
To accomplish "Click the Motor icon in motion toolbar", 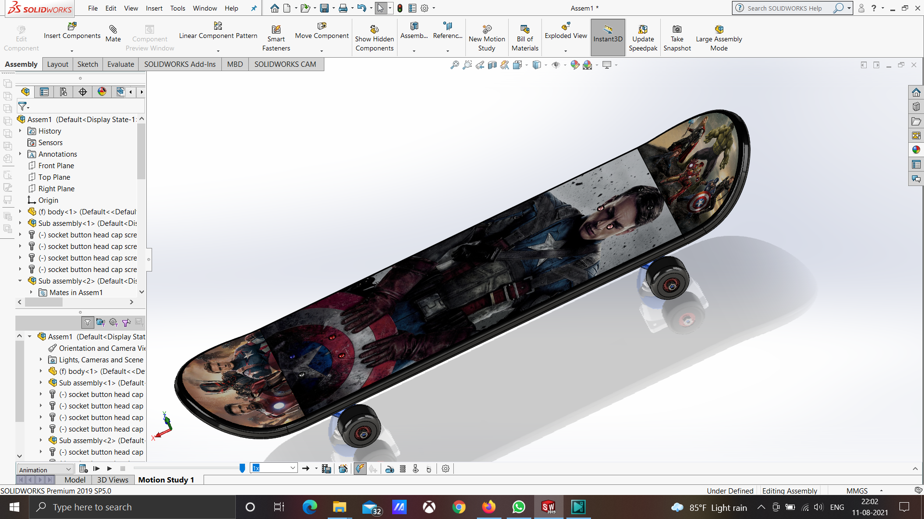I will [390, 469].
